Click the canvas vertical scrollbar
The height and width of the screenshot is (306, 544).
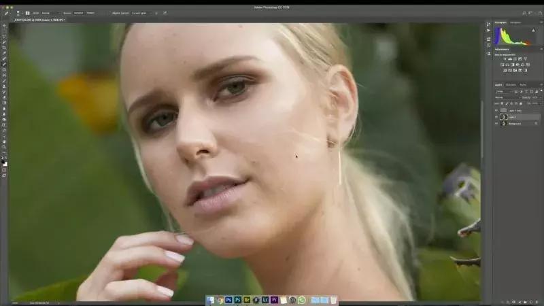pos(482,129)
